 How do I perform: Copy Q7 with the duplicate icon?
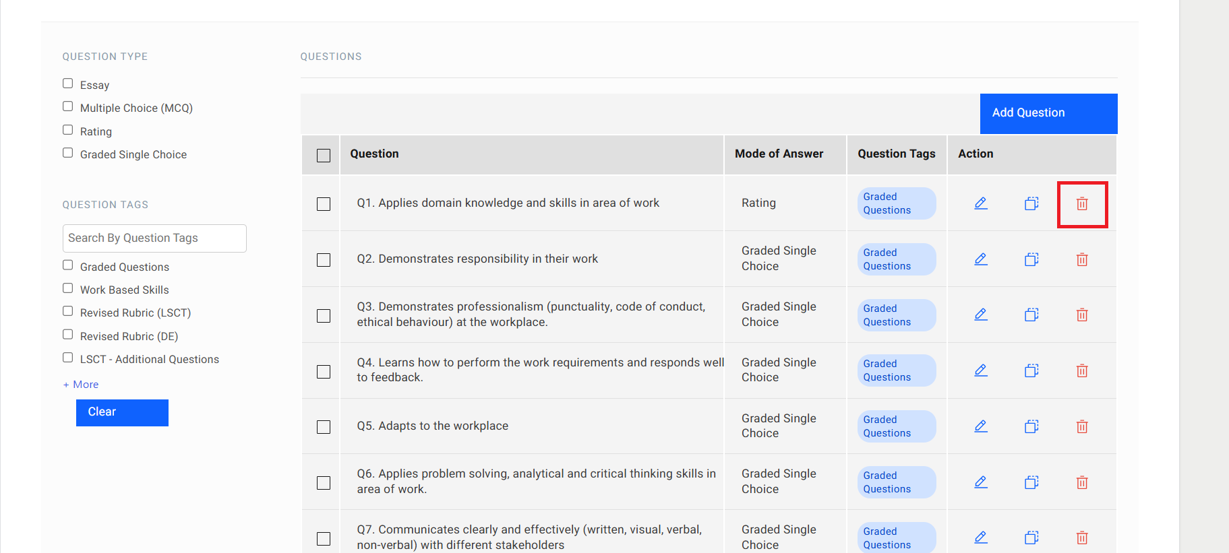(1031, 538)
